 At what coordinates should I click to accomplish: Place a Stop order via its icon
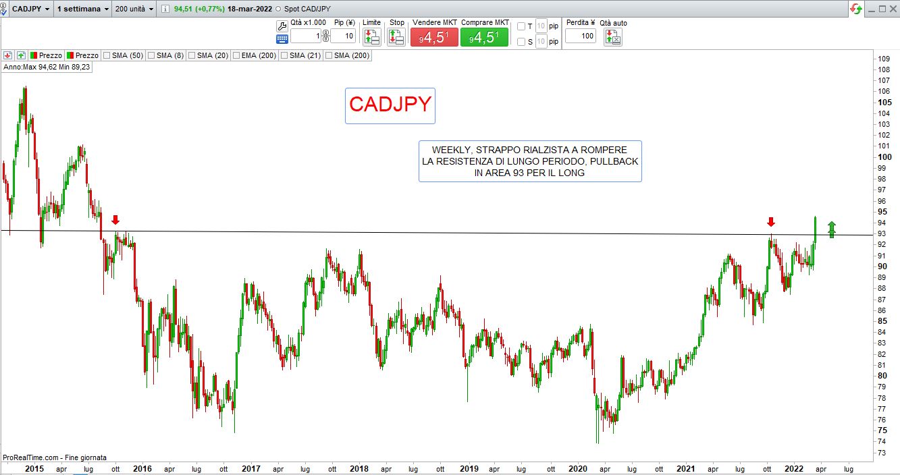(x=396, y=37)
